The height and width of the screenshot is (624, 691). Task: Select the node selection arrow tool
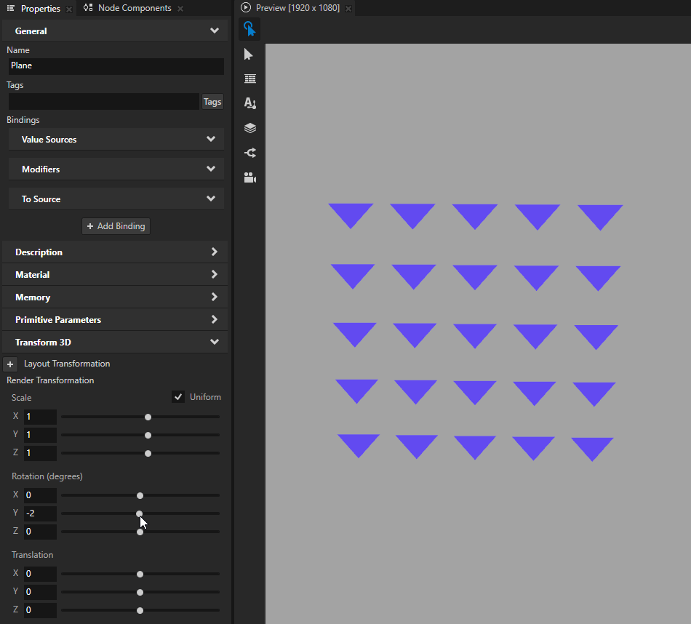(249, 54)
